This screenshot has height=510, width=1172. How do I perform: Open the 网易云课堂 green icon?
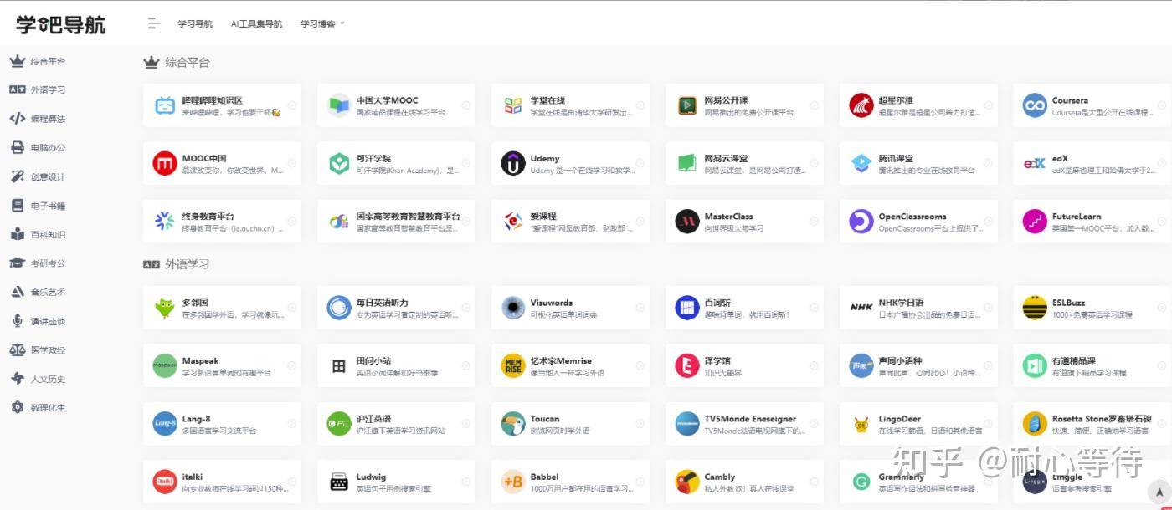tap(687, 163)
